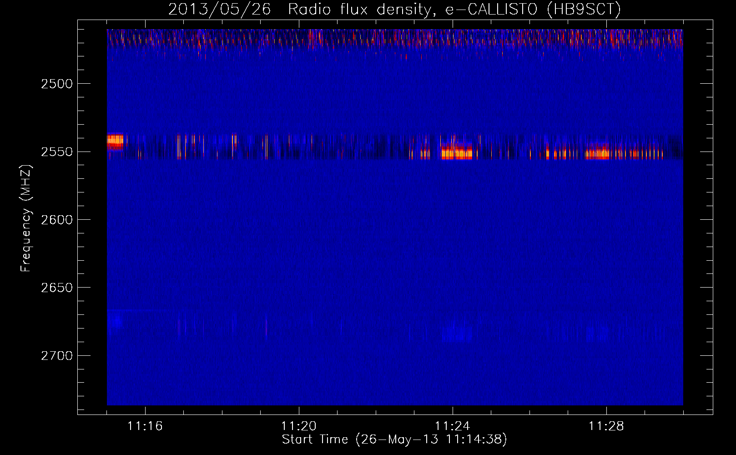Click the 2500 frequency tick label
The image size is (736, 455).
[x=57, y=84]
